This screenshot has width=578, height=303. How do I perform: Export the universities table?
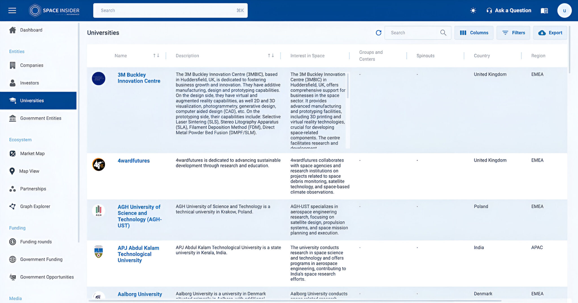pos(550,33)
